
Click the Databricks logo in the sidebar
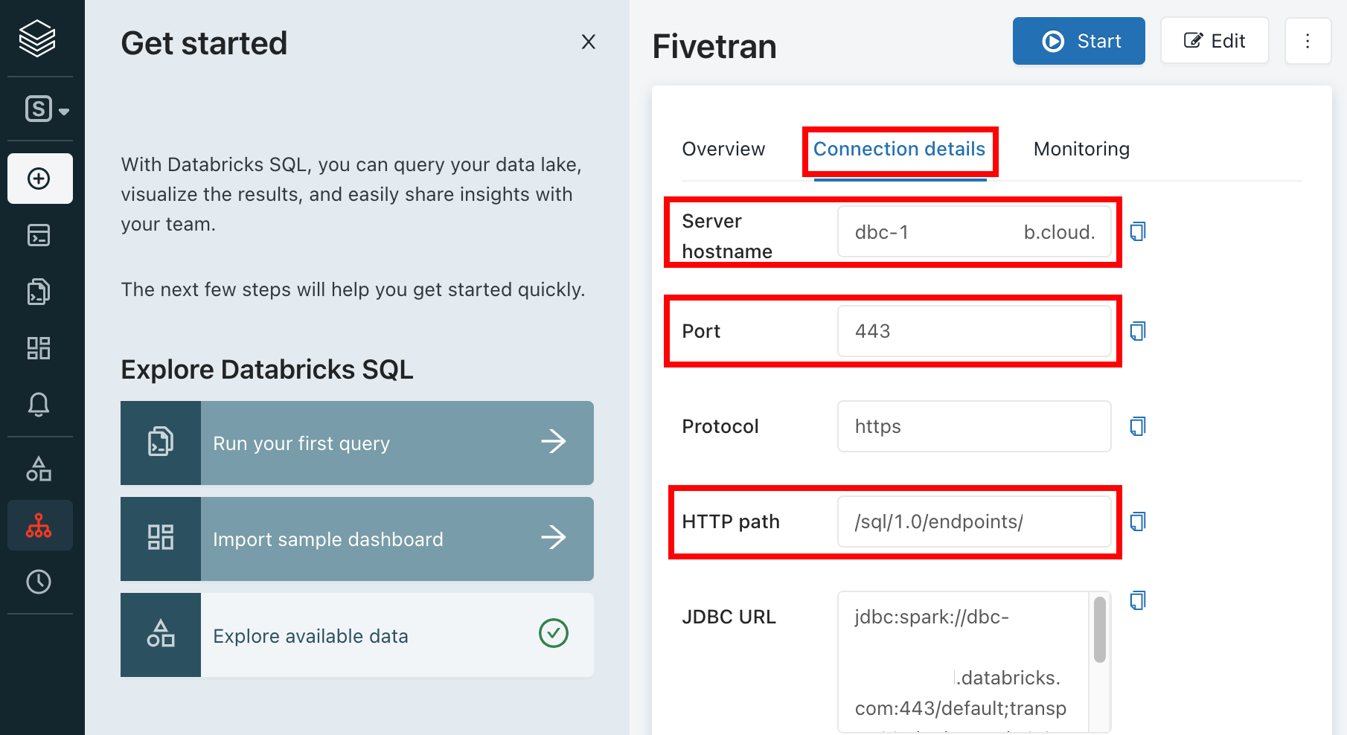click(37, 38)
